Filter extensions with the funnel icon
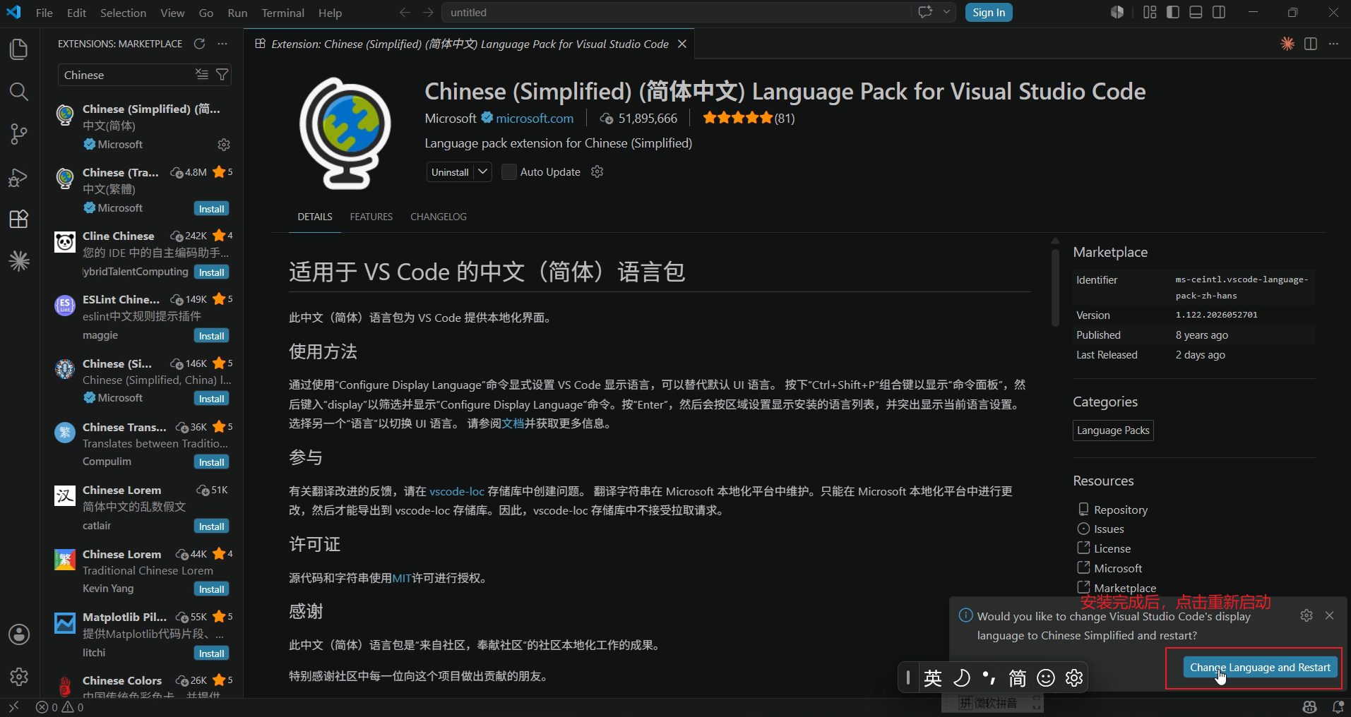The image size is (1351, 717). [x=222, y=75]
